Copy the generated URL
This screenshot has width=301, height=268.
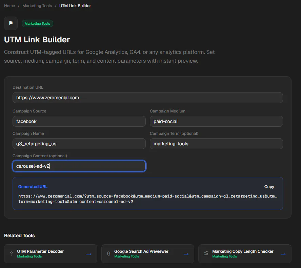(269, 187)
